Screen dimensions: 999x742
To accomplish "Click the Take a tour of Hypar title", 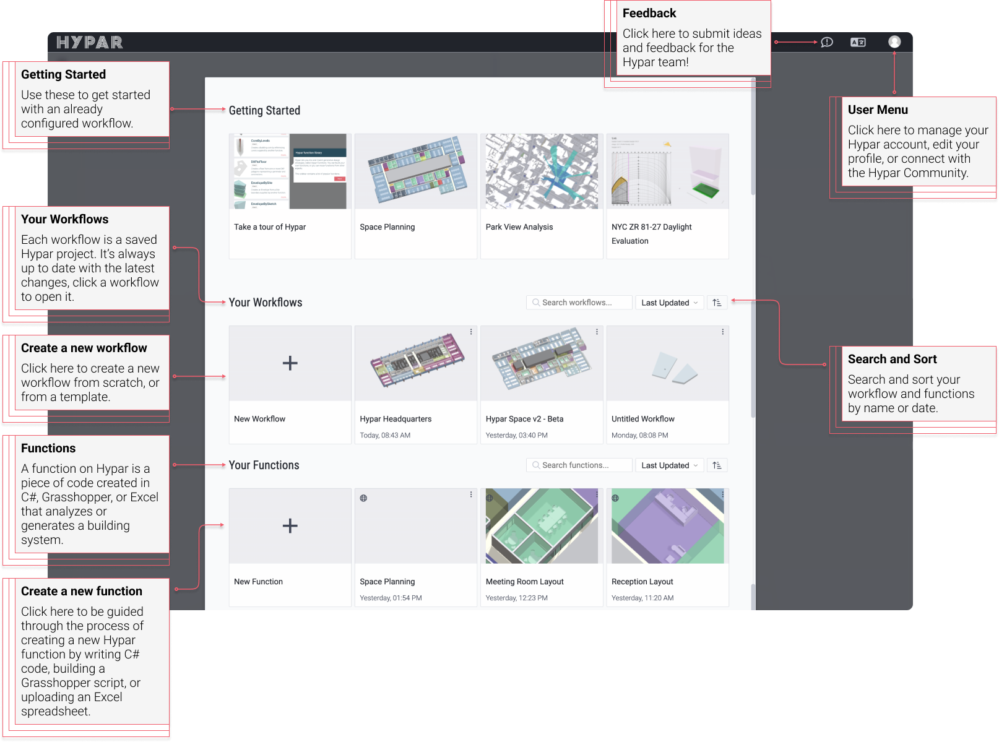I will coord(270,227).
